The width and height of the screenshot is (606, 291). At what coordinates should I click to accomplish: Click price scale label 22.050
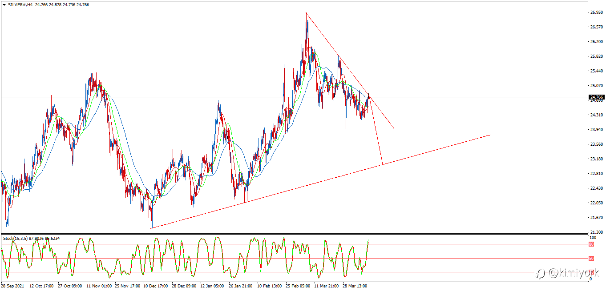point(596,203)
